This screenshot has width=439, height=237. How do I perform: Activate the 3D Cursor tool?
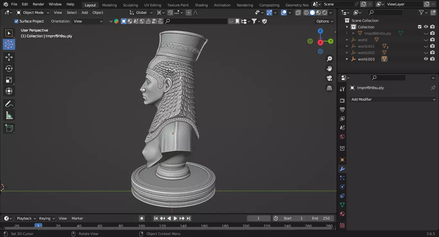click(x=9, y=44)
